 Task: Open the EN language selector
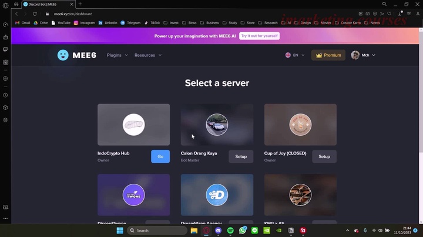[295, 55]
